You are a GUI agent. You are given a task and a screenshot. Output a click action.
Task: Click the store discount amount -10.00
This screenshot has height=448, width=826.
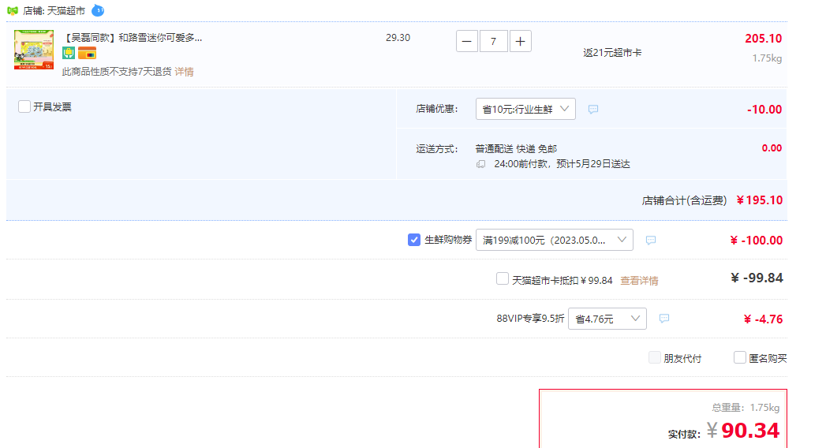(x=764, y=110)
